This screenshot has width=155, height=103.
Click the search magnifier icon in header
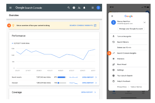tap(69, 8)
